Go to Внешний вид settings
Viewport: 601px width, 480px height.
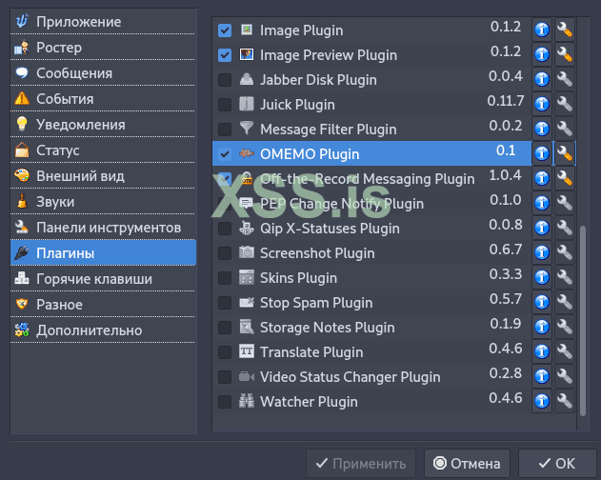(x=80, y=176)
